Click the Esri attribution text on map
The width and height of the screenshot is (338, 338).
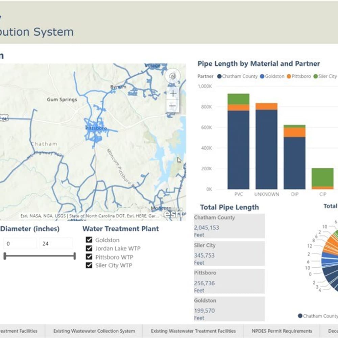pos(90,216)
